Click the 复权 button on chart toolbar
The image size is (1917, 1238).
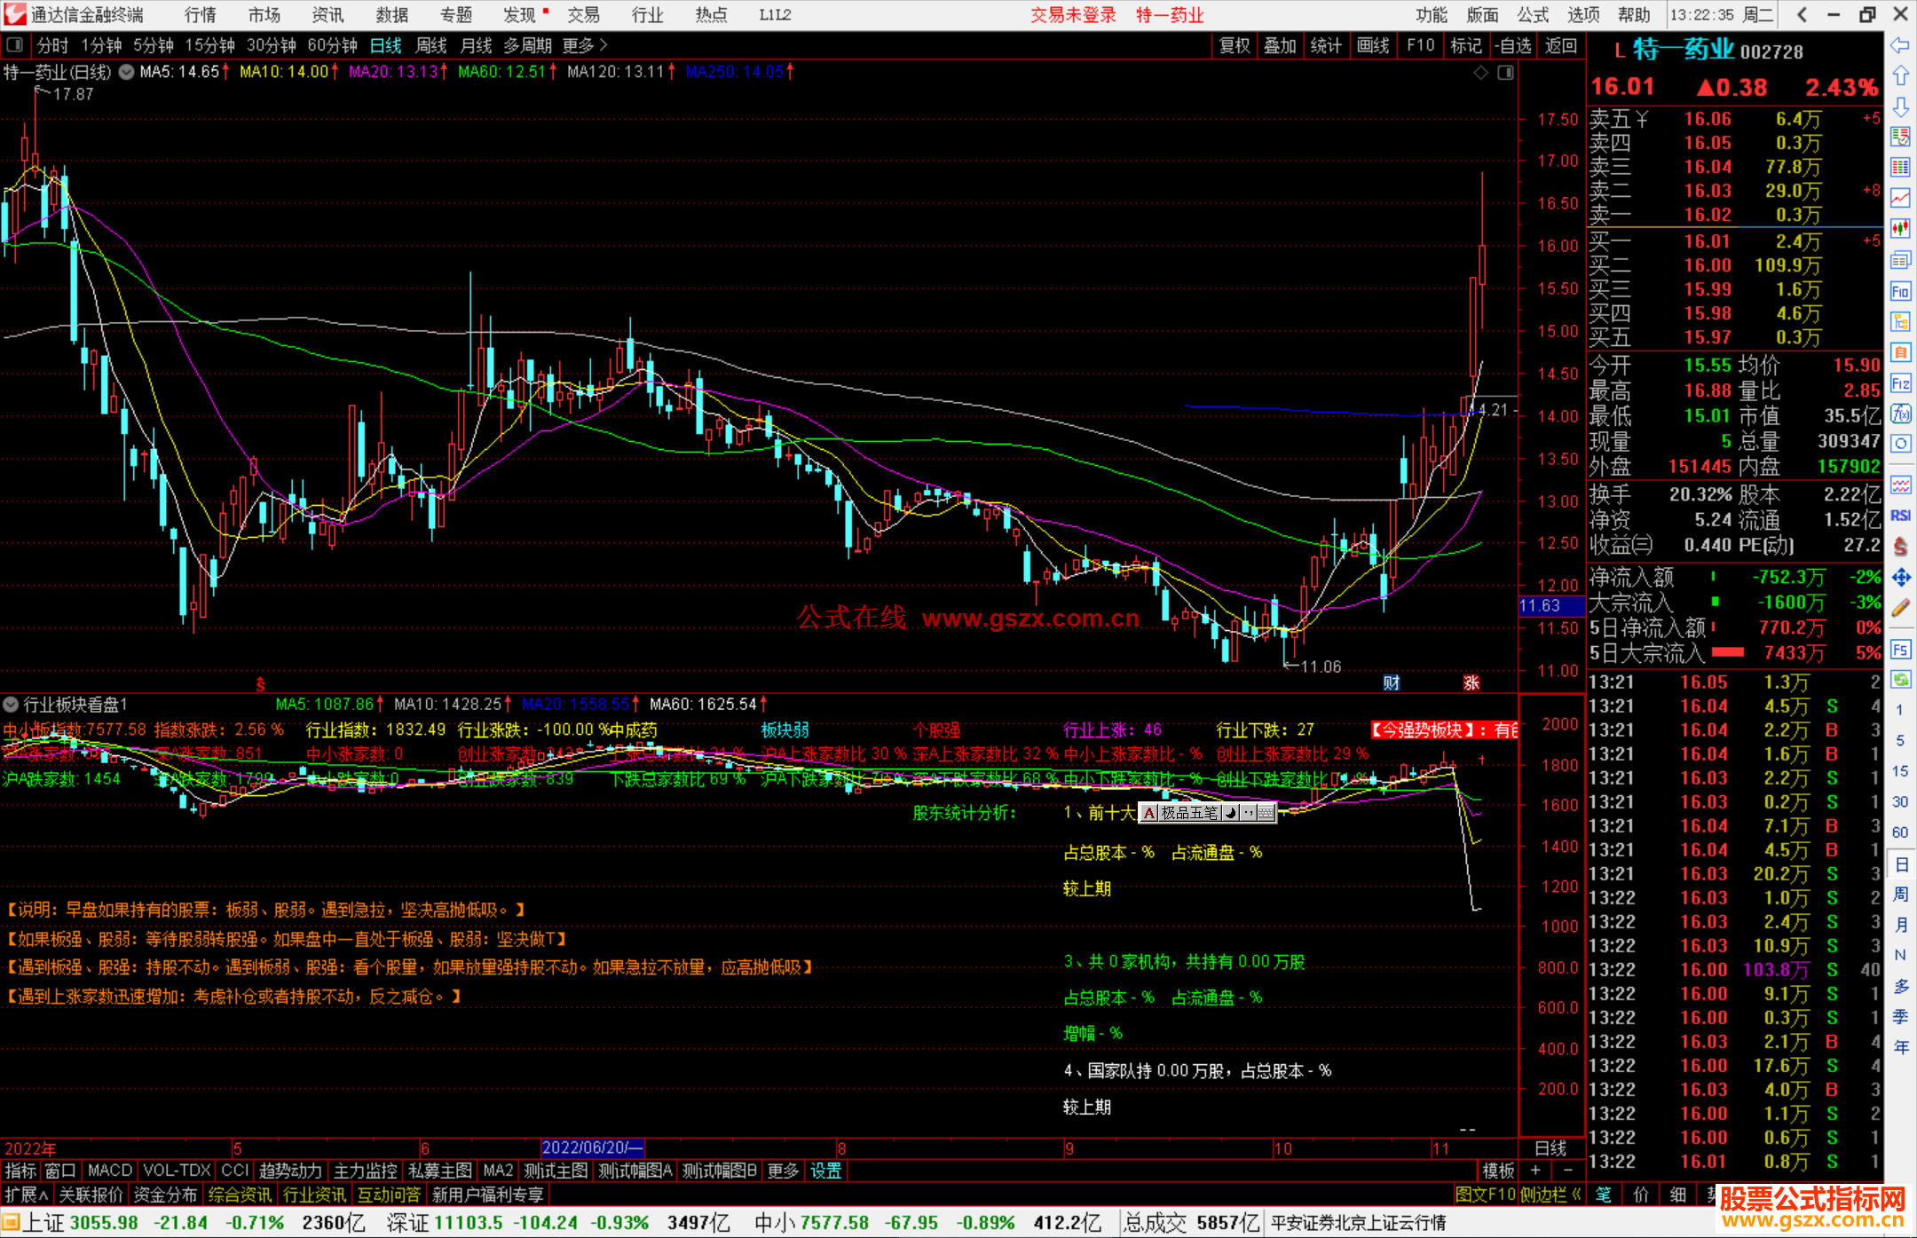coord(1235,45)
